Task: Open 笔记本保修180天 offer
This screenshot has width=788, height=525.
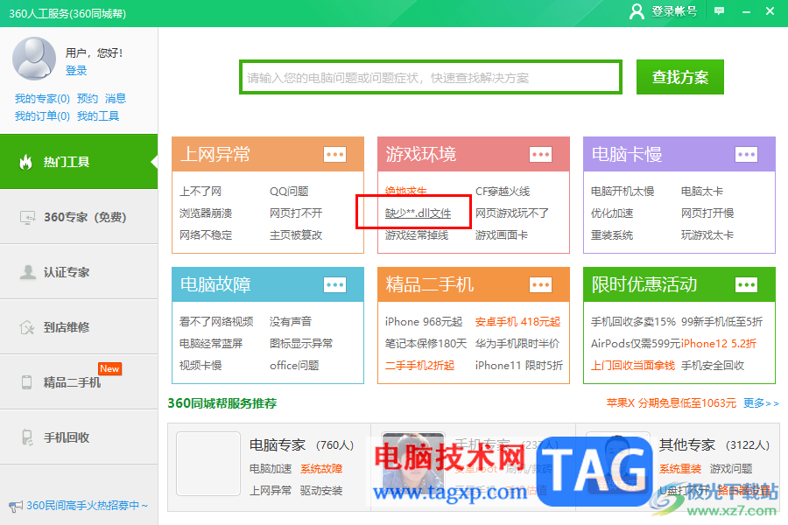Action: [x=426, y=344]
